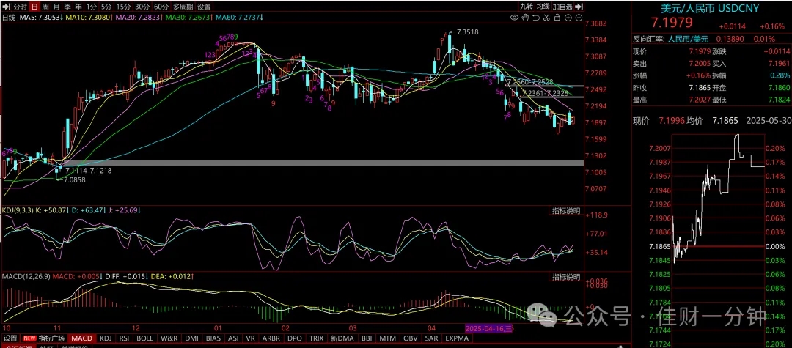Click the 加自选 add to watchlist button

[562, 7]
